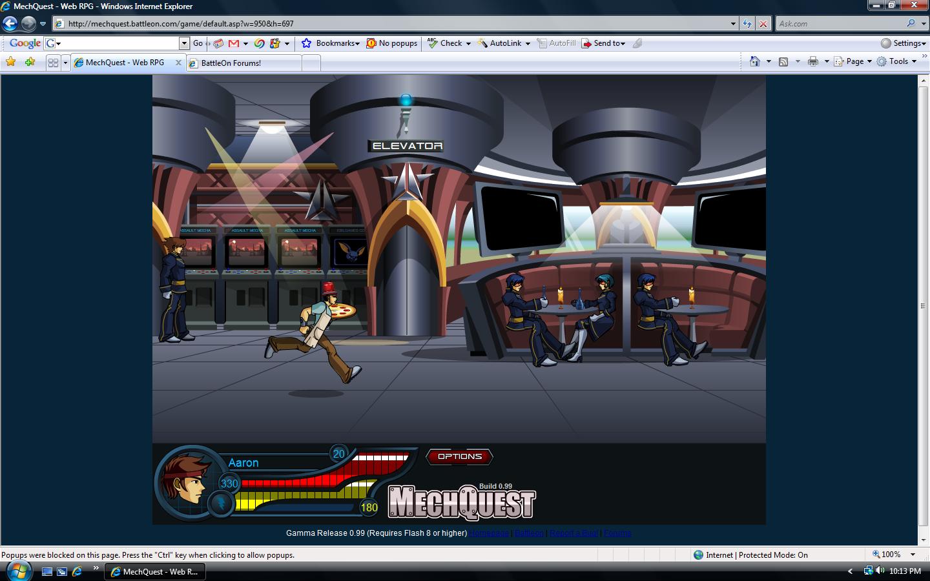The width and height of the screenshot is (930, 581).
Task: Open a new blank tab
Action: click(311, 63)
